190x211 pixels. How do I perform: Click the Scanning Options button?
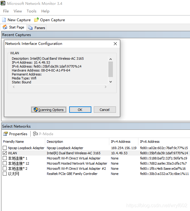tap(49, 110)
